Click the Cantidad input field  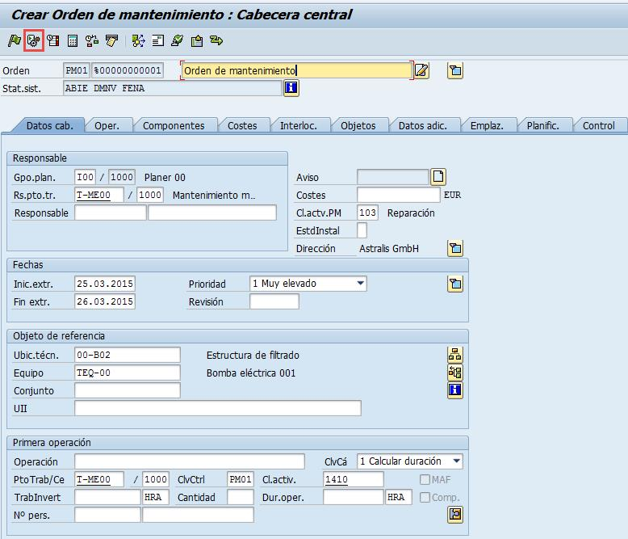240,497
